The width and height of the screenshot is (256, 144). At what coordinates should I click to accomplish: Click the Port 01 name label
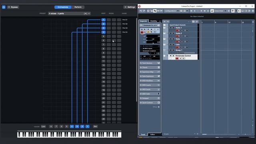click(x=125, y=20)
